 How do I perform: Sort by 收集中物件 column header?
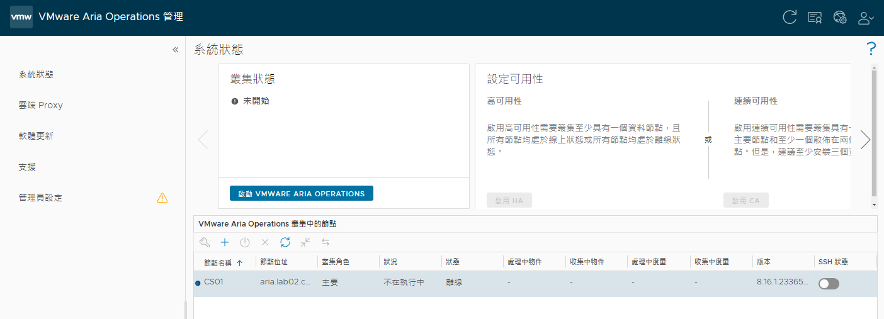(x=587, y=262)
